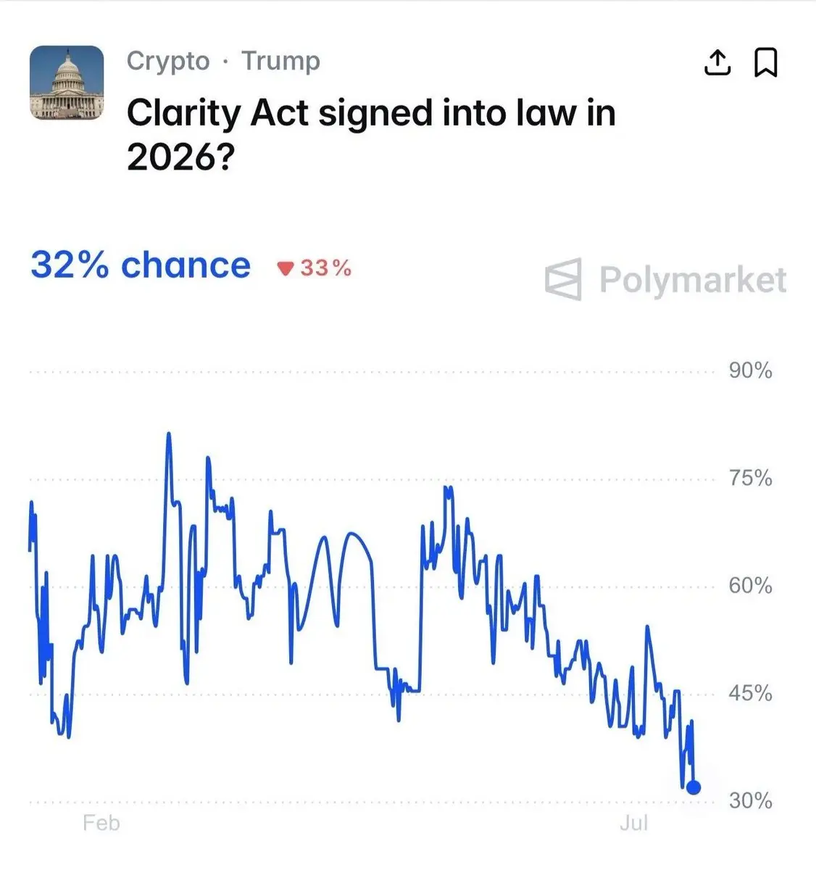Click the 33% decrease label

coord(326,268)
